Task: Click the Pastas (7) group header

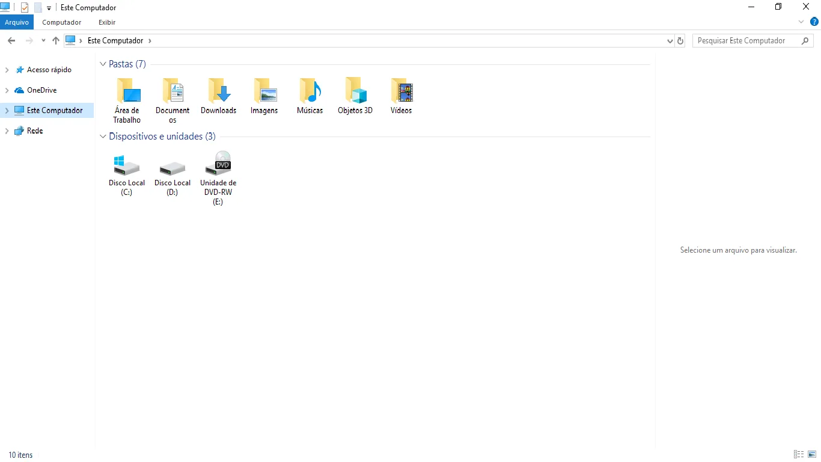Action: pos(127,64)
